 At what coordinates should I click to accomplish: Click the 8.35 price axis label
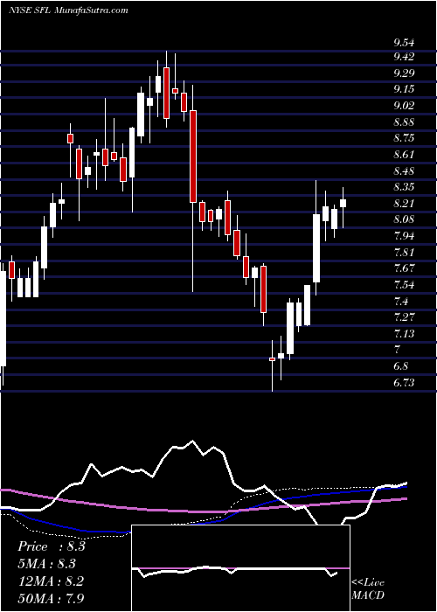click(x=404, y=187)
